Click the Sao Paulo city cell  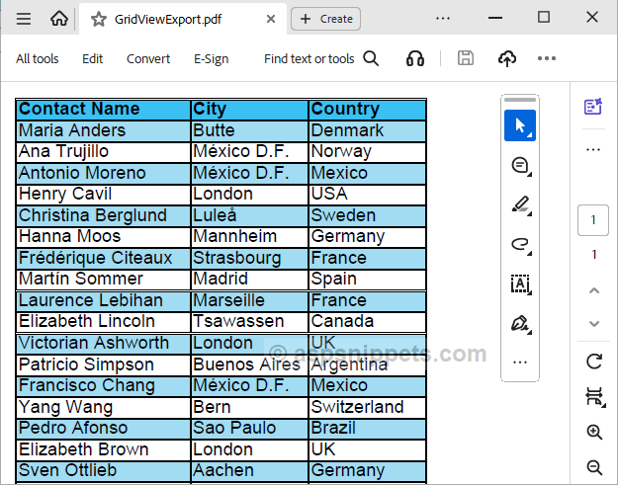click(249, 429)
